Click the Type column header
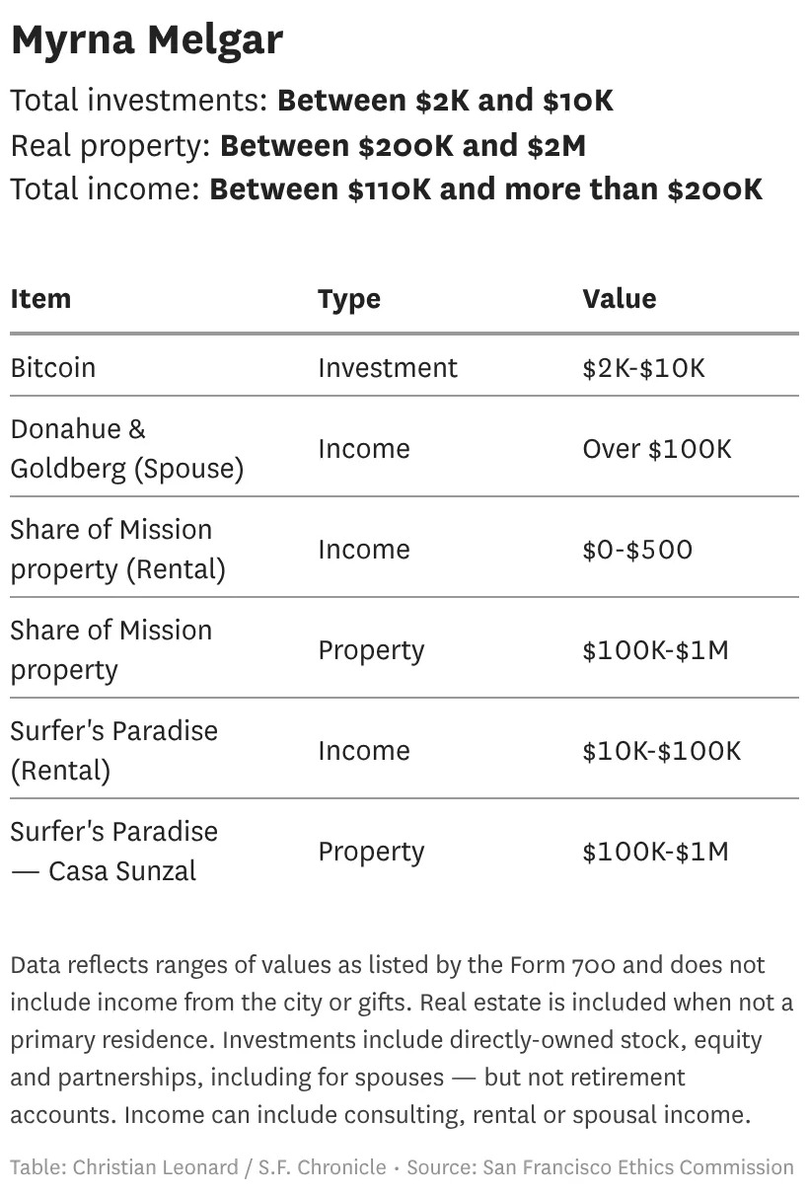 pos(348,298)
